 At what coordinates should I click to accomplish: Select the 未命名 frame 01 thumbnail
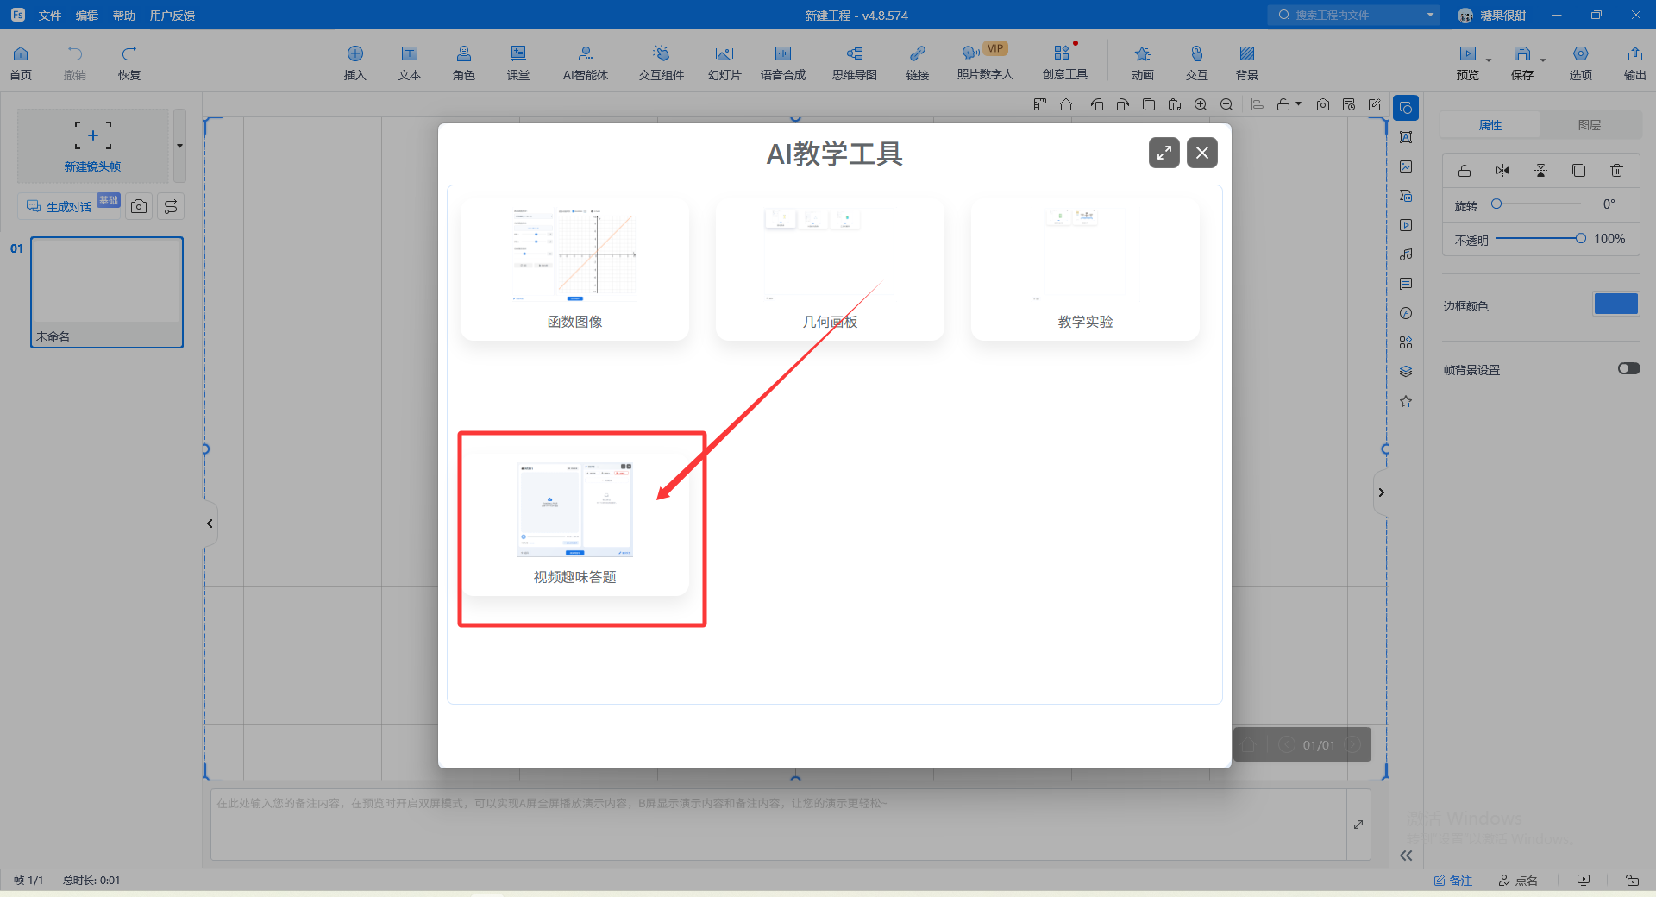[107, 292]
